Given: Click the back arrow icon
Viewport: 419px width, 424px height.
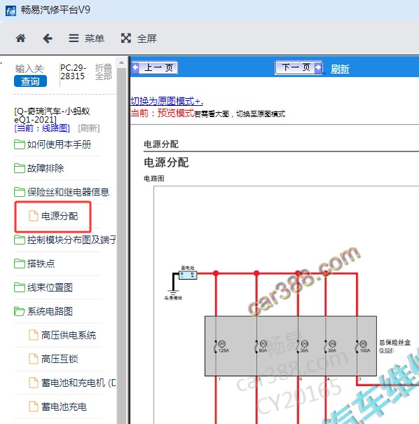Looking at the screenshot, I should [x=48, y=39].
